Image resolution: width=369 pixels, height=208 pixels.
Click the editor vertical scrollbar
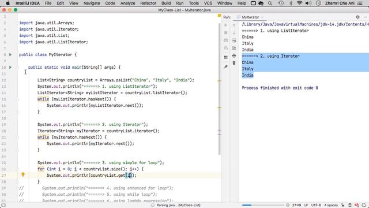point(219,89)
